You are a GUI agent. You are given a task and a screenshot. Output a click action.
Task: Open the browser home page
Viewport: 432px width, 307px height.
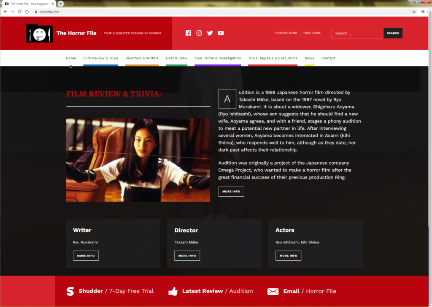tap(27, 12)
